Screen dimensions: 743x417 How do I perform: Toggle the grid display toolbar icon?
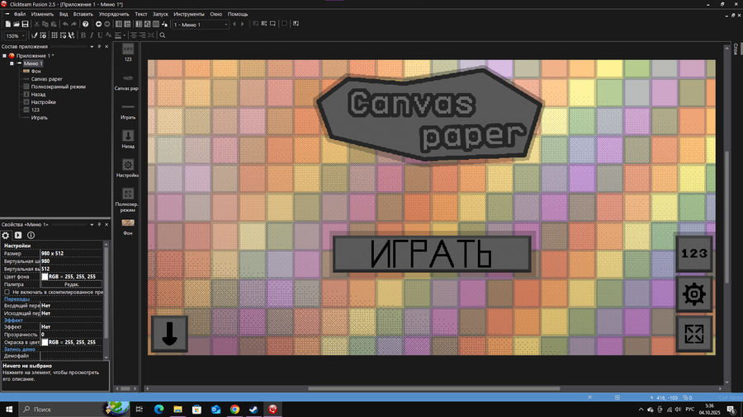click(54, 35)
